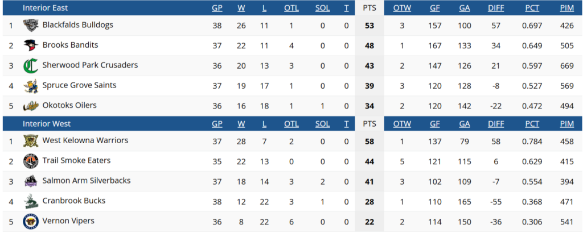Sort Interior West by PCT column

(532, 124)
